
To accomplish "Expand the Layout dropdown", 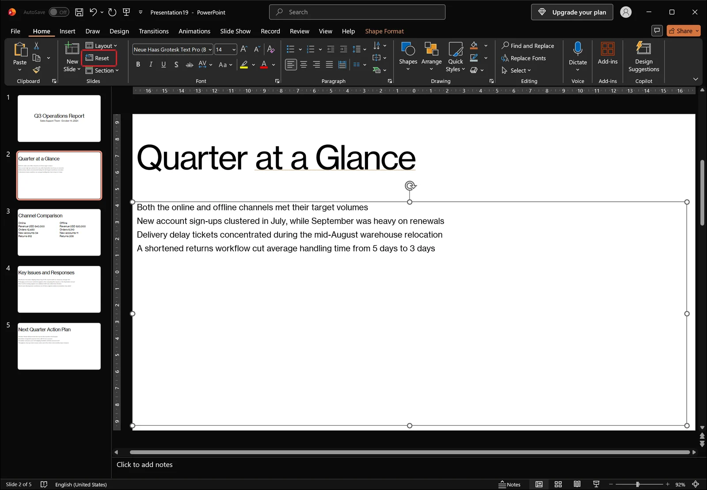I will pyautogui.click(x=102, y=45).
